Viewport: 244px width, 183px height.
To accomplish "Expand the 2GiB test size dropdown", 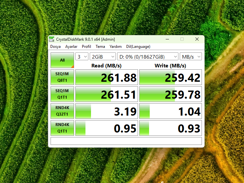I will click(x=103, y=57).
